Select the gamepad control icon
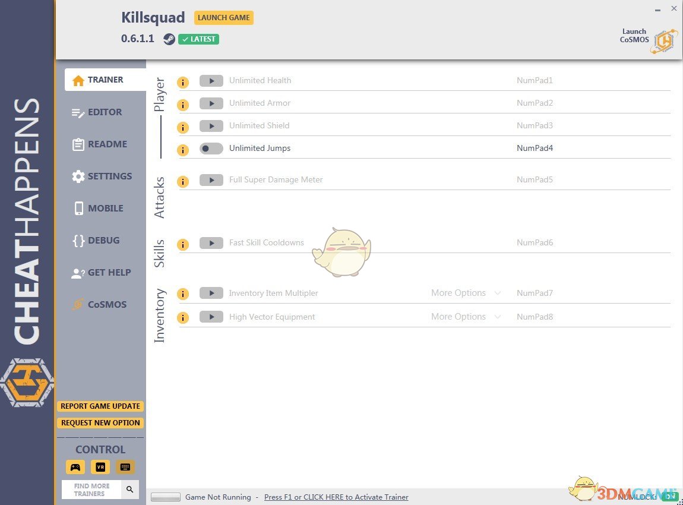 [x=75, y=467]
